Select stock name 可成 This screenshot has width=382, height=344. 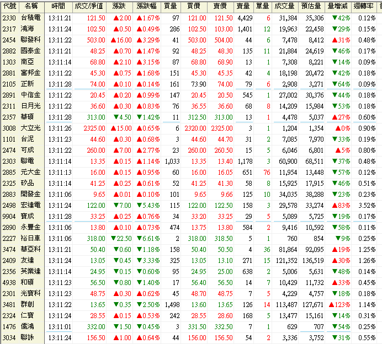tap(27, 150)
